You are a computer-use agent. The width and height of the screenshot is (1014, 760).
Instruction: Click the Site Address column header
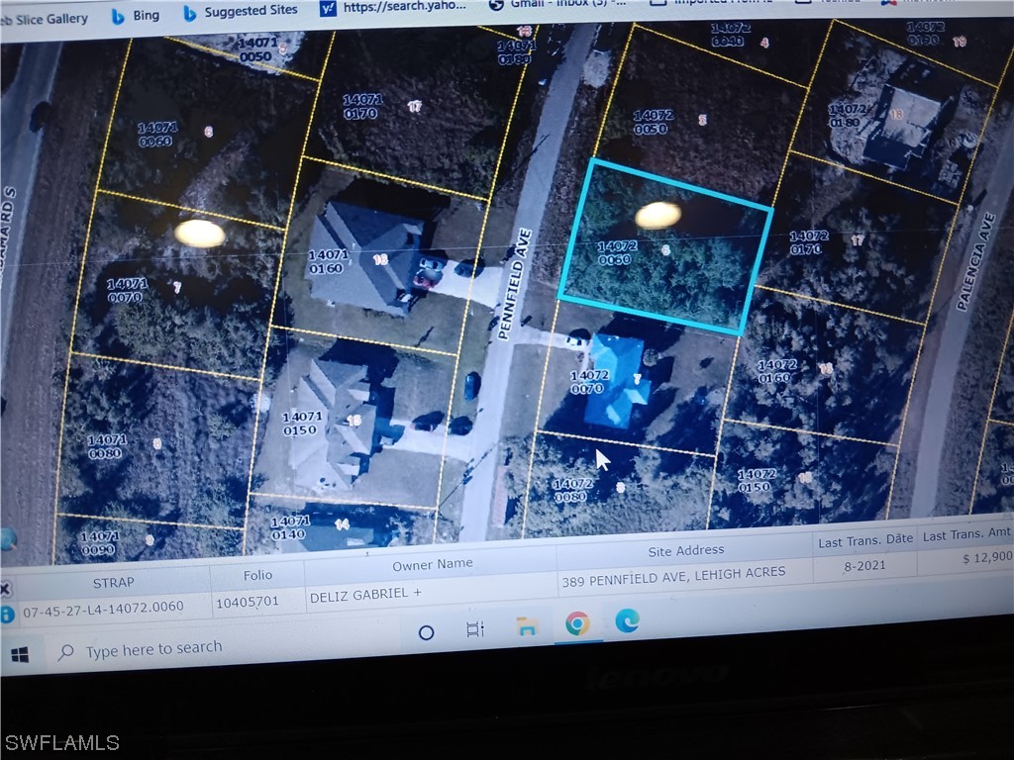(685, 550)
